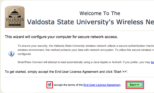Viewport: 154px width, 93px height.
Task: Click the word 'configured.' below the paragraph
Action: 25,54
